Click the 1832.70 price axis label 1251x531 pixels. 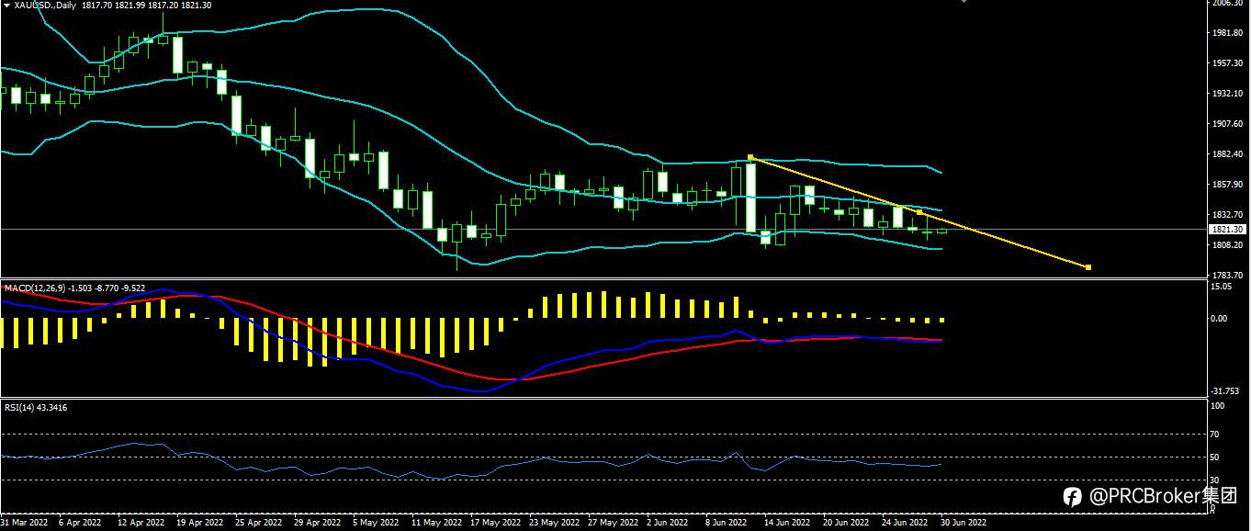[x=1227, y=215]
